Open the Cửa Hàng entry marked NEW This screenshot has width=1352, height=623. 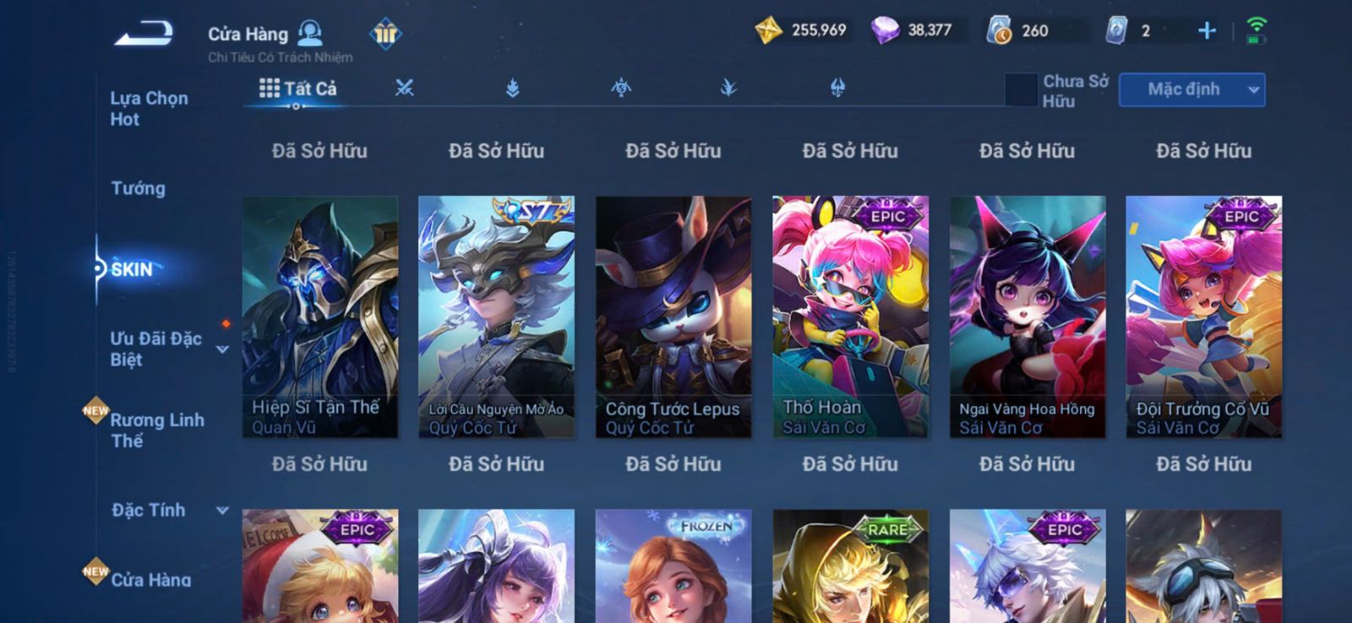(150, 579)
